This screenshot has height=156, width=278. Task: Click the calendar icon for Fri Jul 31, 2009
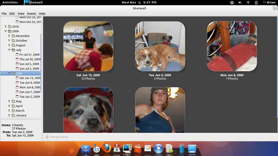tap(17, 55)
